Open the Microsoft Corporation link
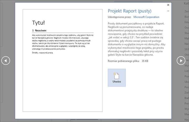Image resolution: width=189 pixels, height=122 pixels. point(146,17)
